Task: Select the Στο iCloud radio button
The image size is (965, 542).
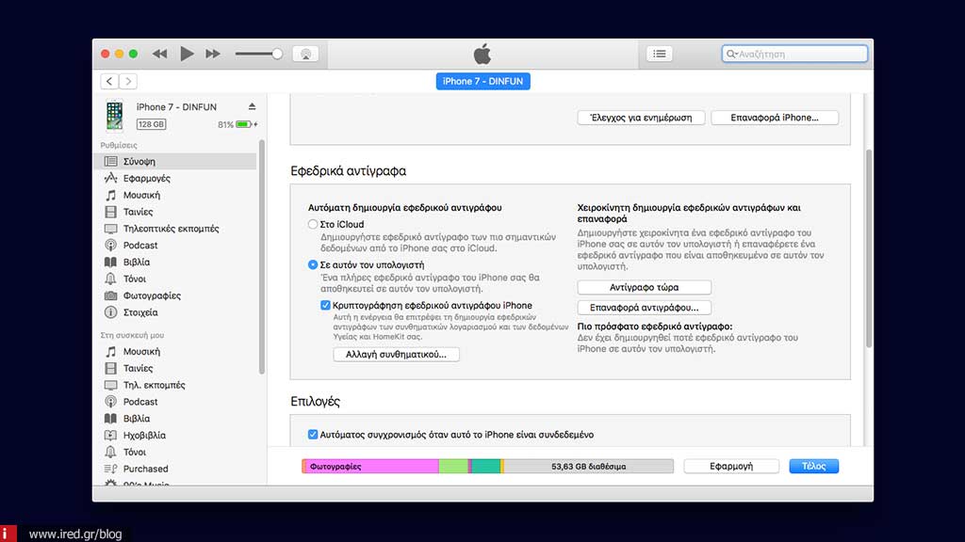Action: [313, 224]
